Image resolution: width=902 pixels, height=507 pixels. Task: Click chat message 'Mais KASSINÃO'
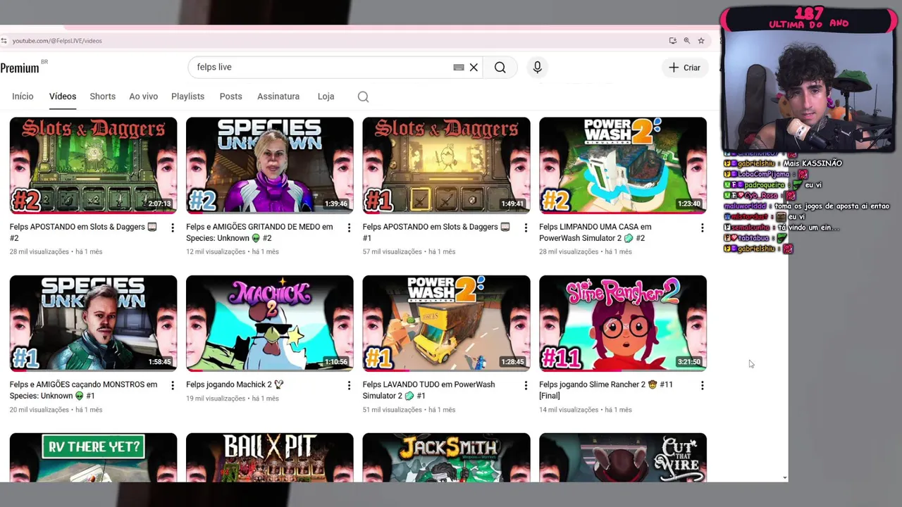tap(813, 163)
